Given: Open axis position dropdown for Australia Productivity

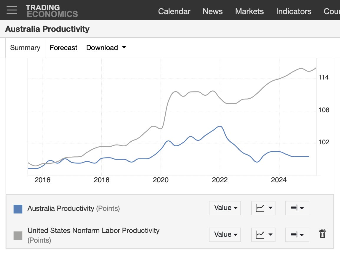Looking at the screenshot, I should (x=297, y=208).
